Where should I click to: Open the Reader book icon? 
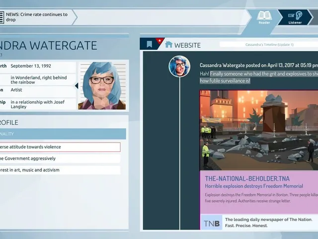[x=264, y=16]
